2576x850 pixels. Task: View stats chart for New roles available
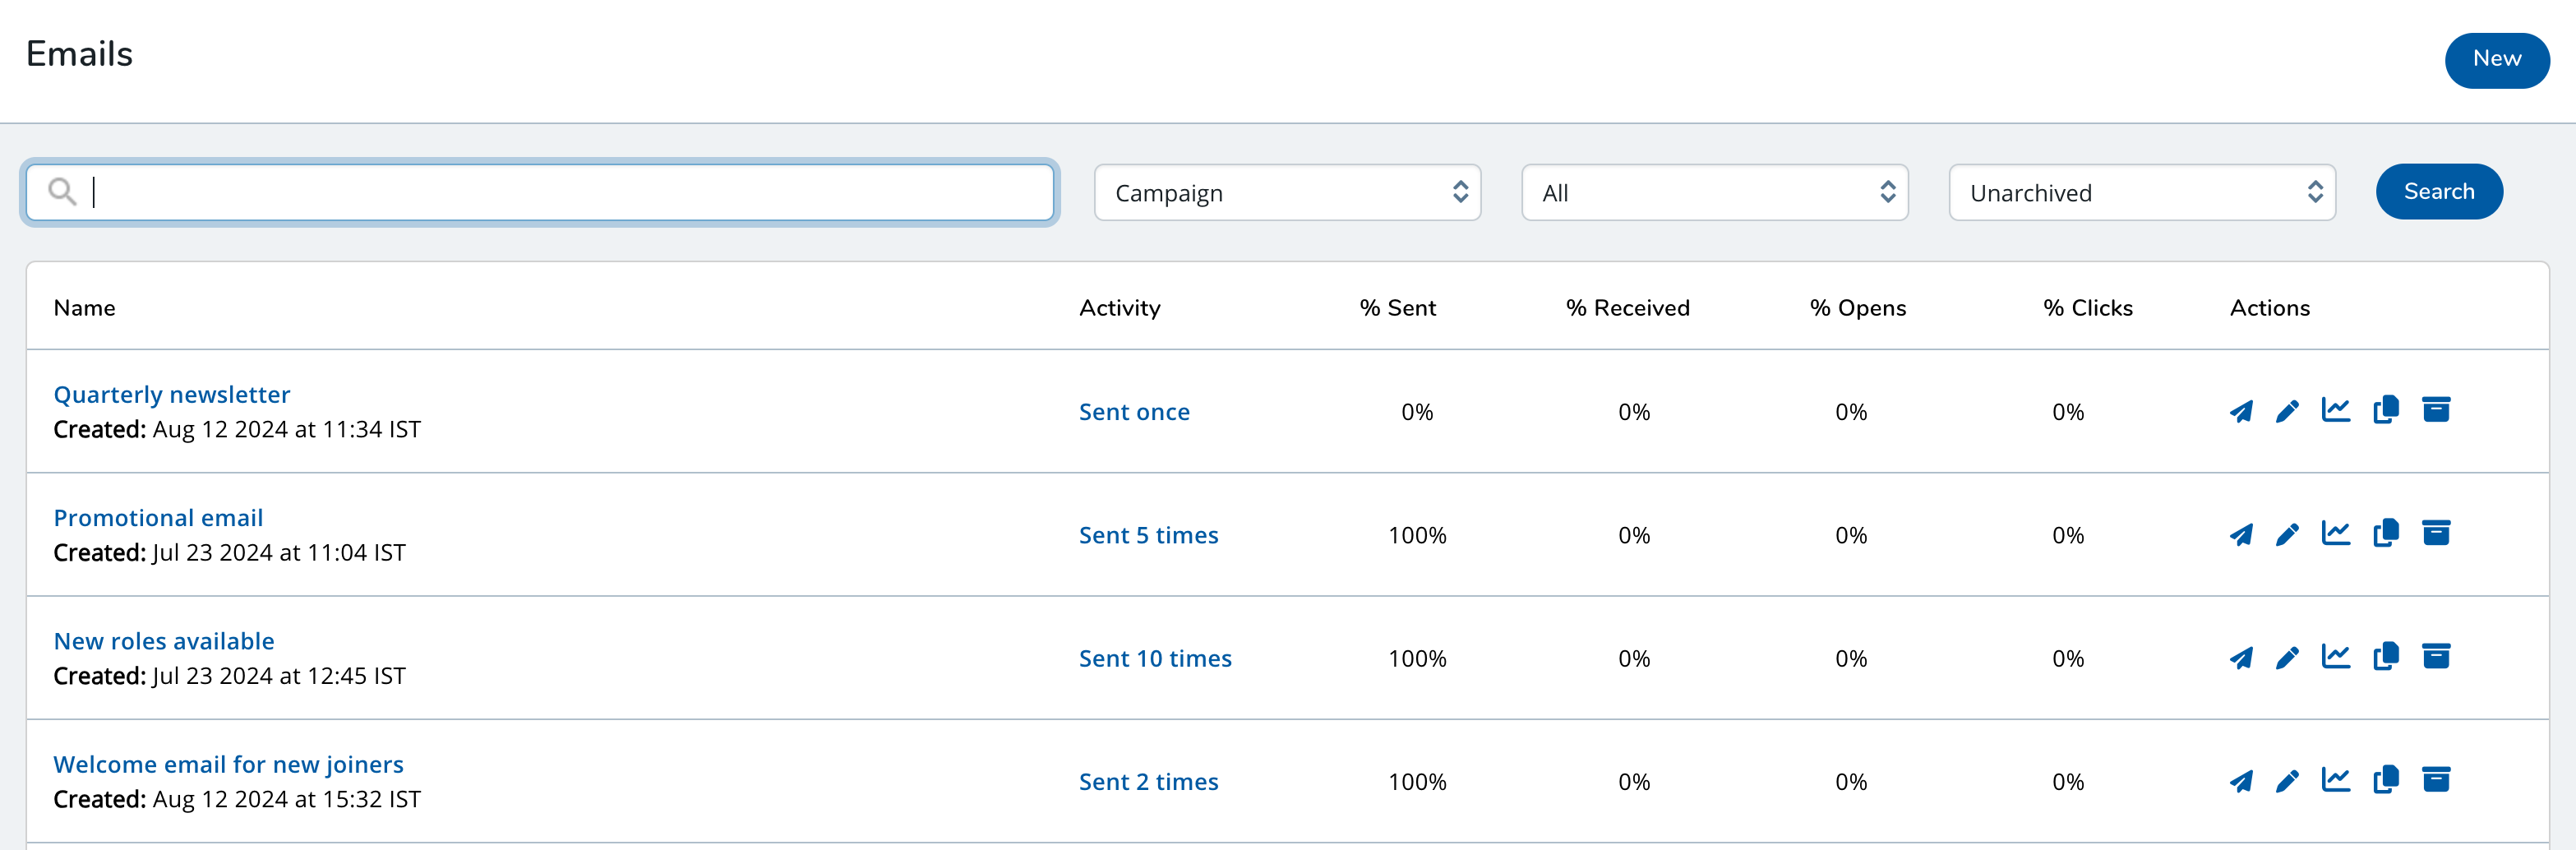coord(2335,657)
